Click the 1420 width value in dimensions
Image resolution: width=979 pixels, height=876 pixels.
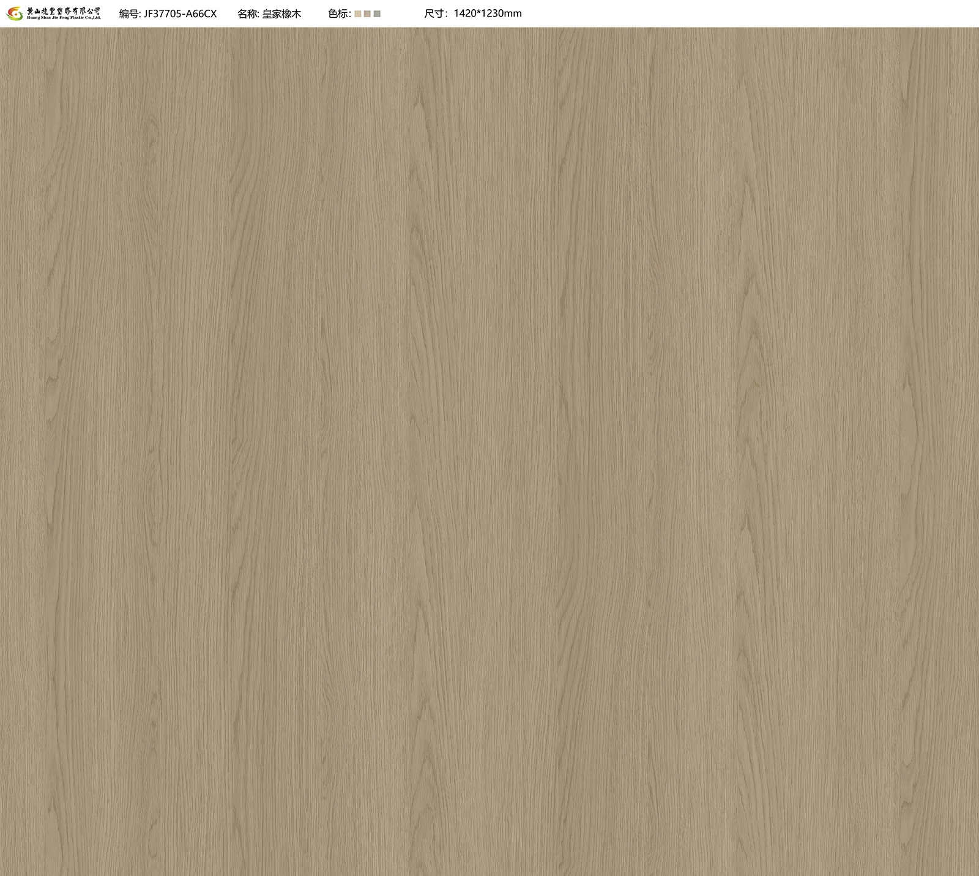coord(464,13)
